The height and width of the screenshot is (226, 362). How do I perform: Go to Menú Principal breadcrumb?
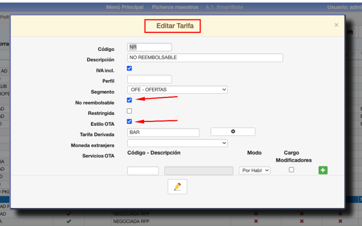click(124, 7)
